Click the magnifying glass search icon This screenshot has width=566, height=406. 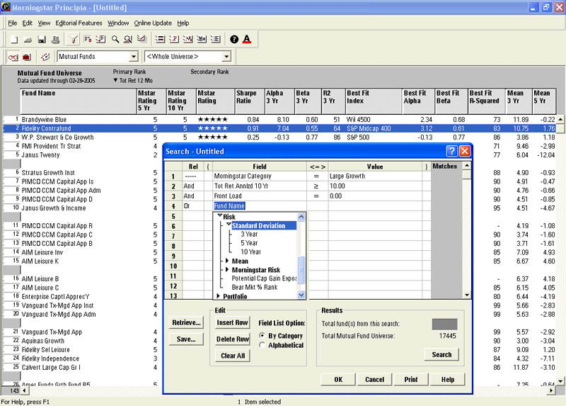pos(115,39)
